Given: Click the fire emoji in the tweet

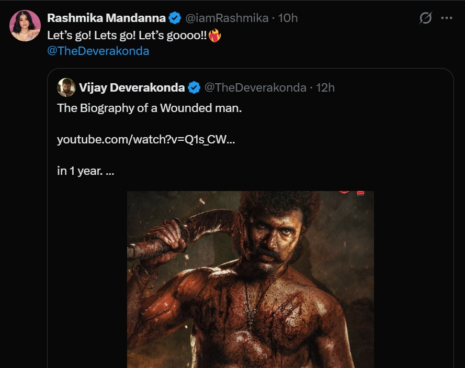Looking at the screenshot, I should 214,36.
